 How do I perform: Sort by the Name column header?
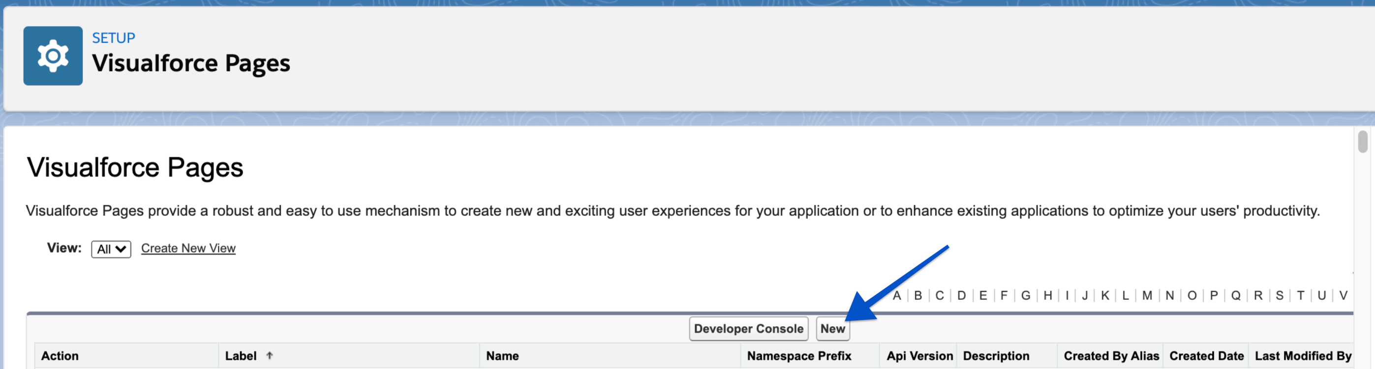[502, 356]
